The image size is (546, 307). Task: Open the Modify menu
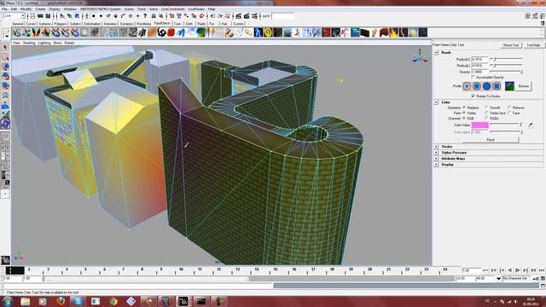click(x=26, y=9)
